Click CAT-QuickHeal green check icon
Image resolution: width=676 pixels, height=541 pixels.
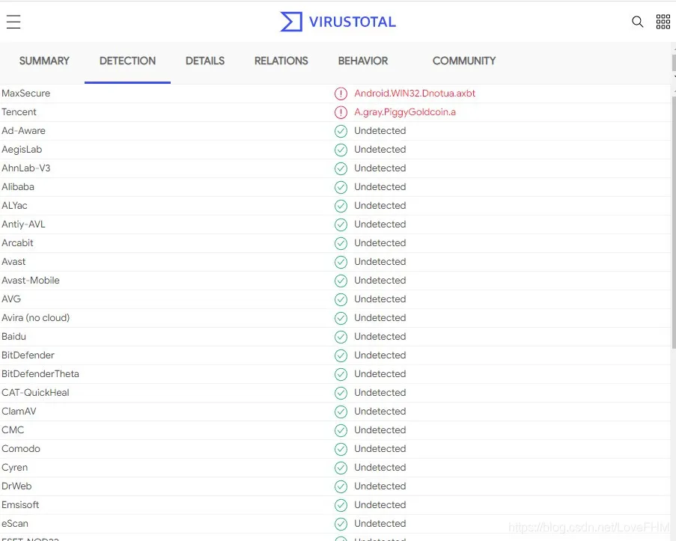pos(341,393)
